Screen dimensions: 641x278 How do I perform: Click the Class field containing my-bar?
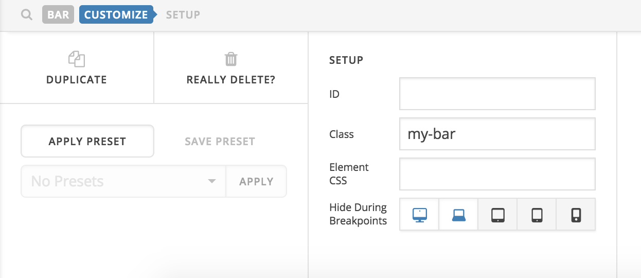click(497, 134)
